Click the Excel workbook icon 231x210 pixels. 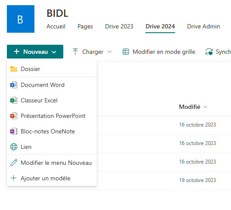tap(14, 100)
